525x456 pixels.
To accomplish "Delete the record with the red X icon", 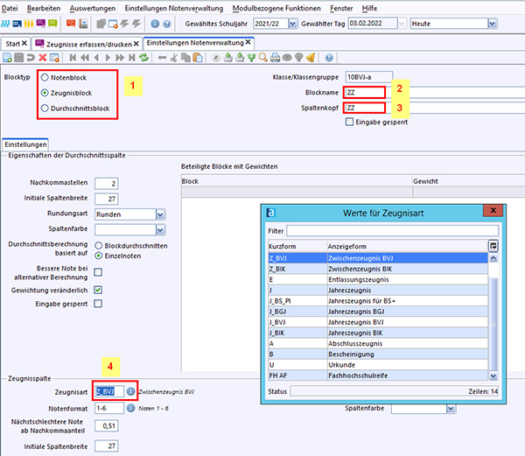I will (43, 58).
